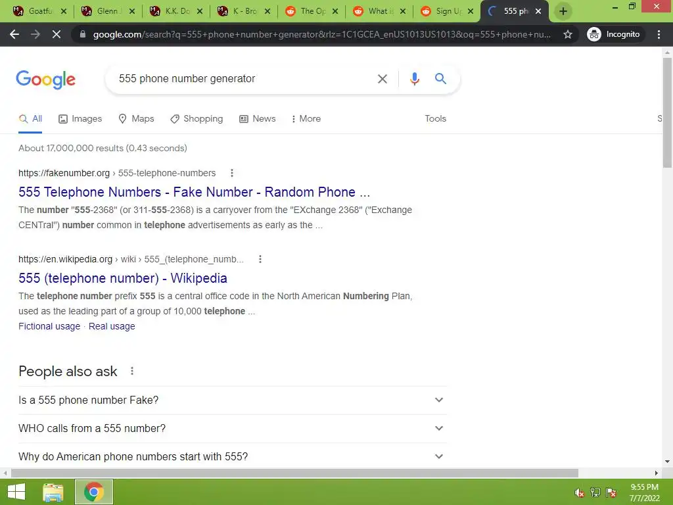Select the Images search tab
Image resolution: width=673 pixels, height=505 pixels.
point(80,119)
